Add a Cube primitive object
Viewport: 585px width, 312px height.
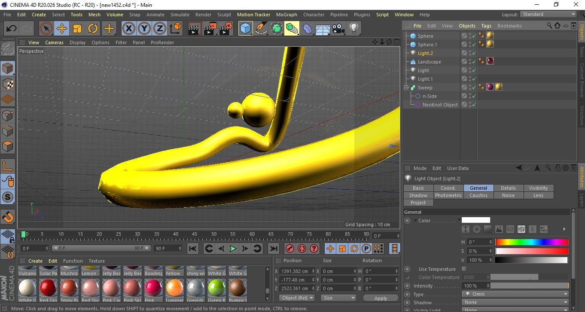(x=246, y=29)
